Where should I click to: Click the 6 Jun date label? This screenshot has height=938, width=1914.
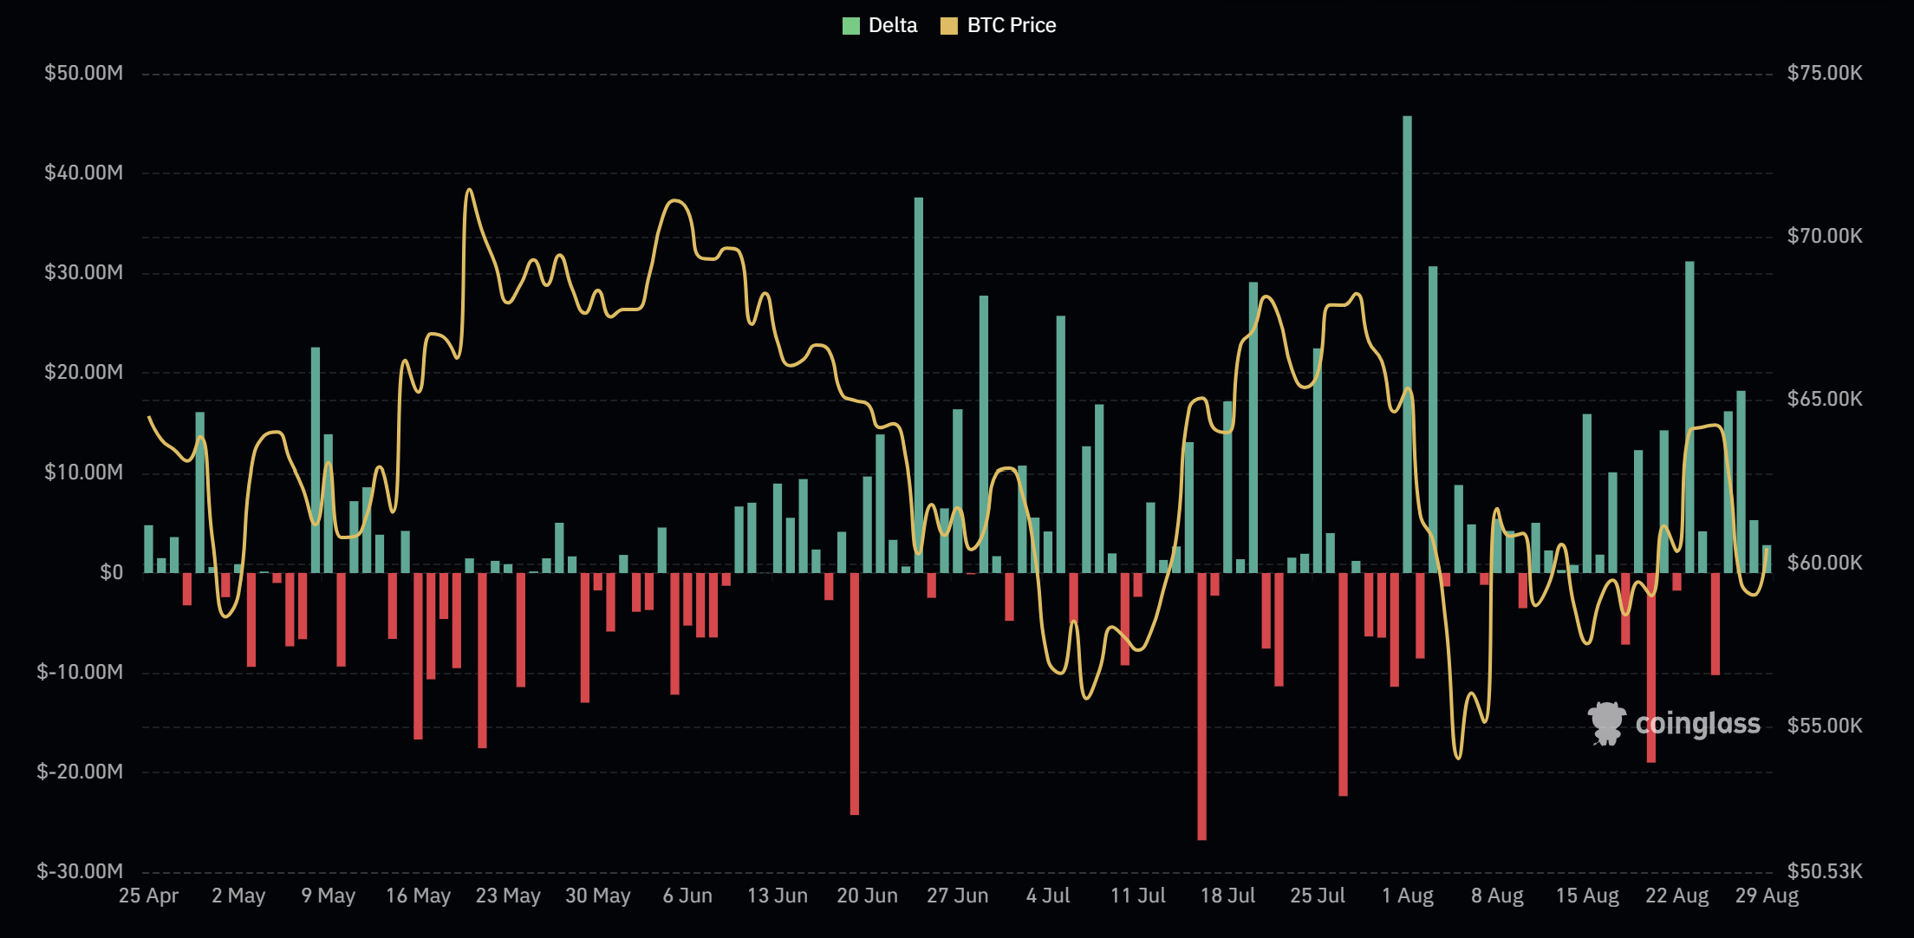687,896
